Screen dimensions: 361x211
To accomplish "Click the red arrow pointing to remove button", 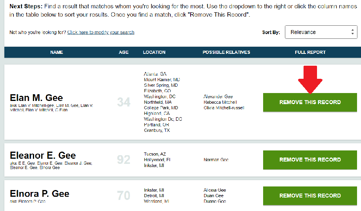I will click(310, 80).
